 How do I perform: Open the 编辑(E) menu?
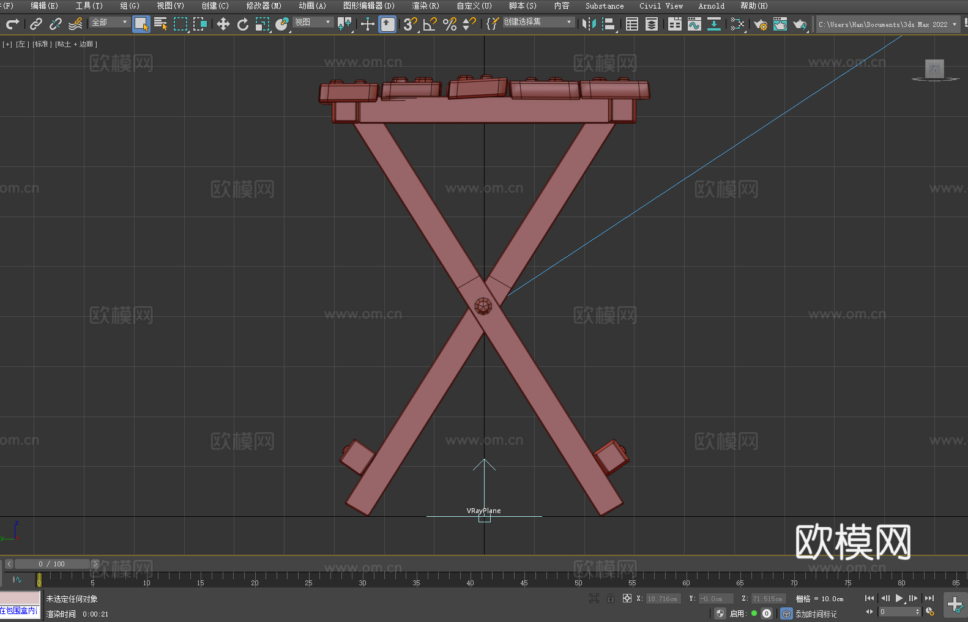44,6
